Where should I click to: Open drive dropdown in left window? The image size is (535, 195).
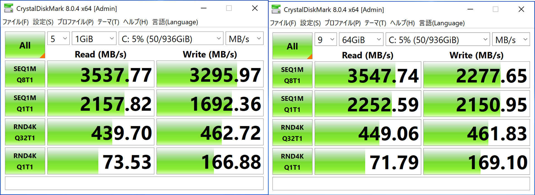tap(171, 38)
